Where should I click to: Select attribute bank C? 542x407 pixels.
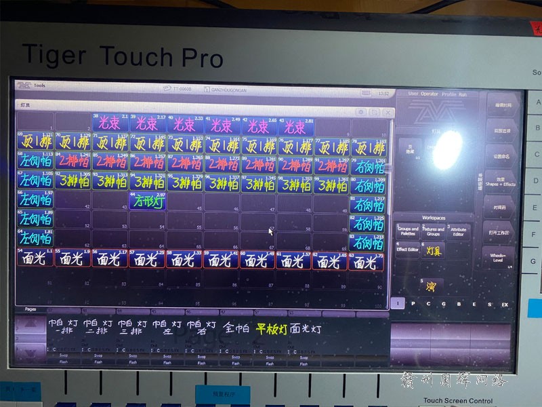(x=428, y=303)
